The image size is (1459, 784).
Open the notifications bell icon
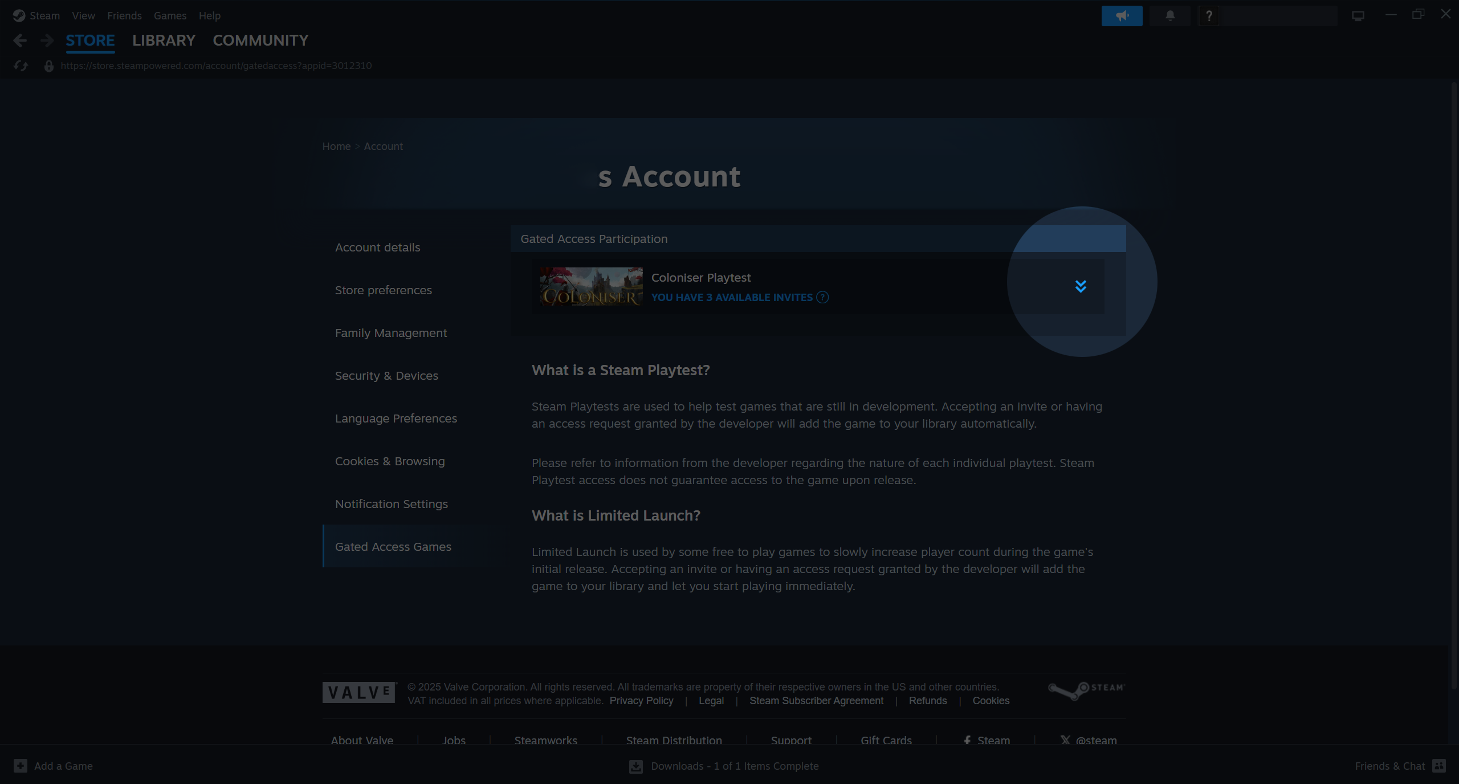coord(1169,16)
